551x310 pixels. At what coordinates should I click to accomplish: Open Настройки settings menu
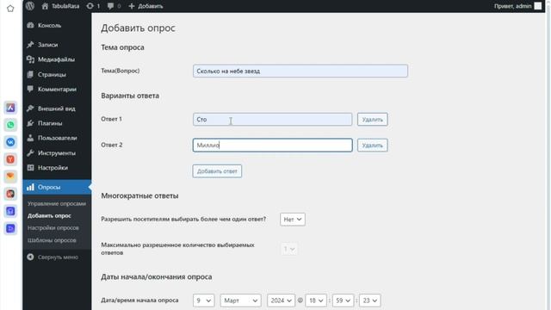click(57, 168)
